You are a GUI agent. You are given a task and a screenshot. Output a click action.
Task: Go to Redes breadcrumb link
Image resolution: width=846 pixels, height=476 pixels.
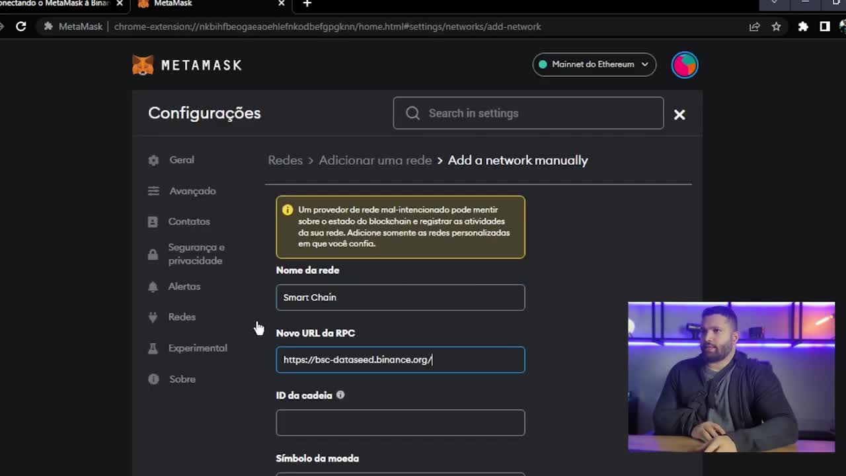(x=285, y=161)
